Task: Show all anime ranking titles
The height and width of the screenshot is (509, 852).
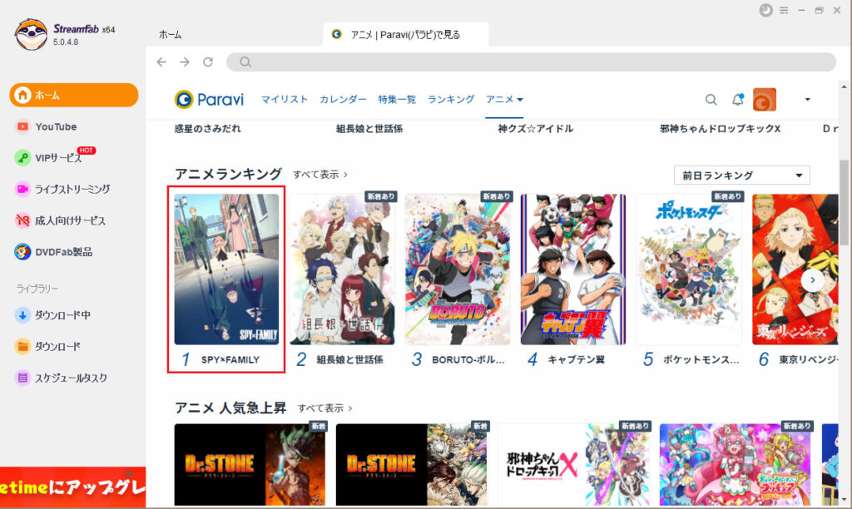Action: pos(320,175)
